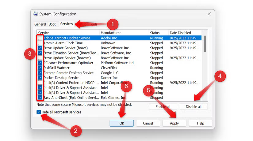Confirm with the OK button

point(121,123)
